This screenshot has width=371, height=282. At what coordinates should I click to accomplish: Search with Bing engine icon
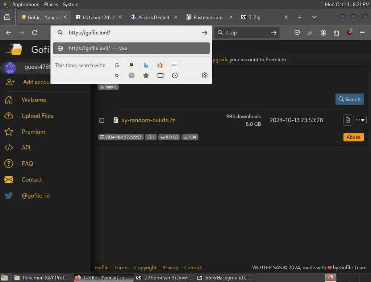coord(146,65)
